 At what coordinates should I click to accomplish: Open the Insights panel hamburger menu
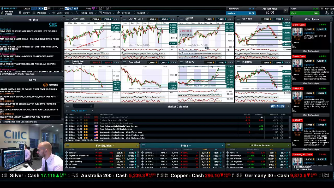pyautogui.click(x=2, y=19)
